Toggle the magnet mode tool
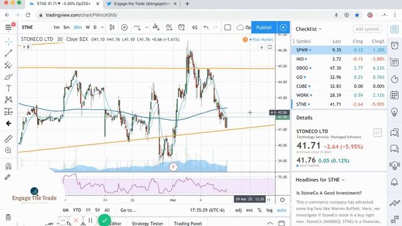The image size is (402, 226). [8, 166]
